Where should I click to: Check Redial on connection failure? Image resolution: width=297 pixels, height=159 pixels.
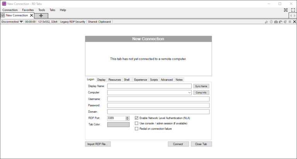137,129
